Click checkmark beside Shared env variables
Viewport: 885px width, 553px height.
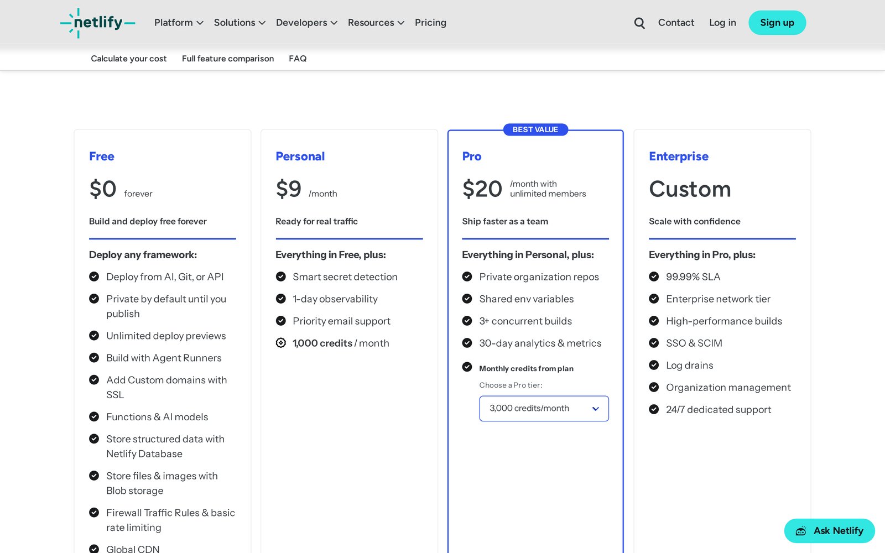point(467,299)
